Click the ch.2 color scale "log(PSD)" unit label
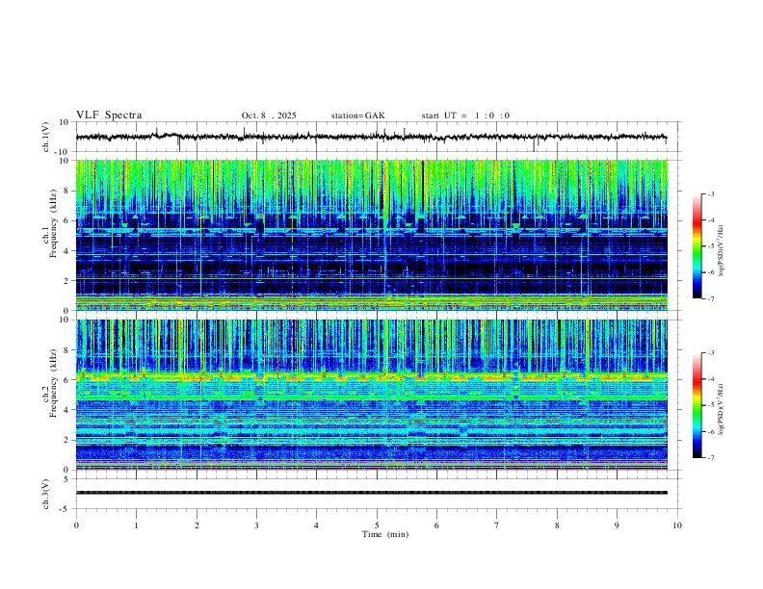 (722, 410)
